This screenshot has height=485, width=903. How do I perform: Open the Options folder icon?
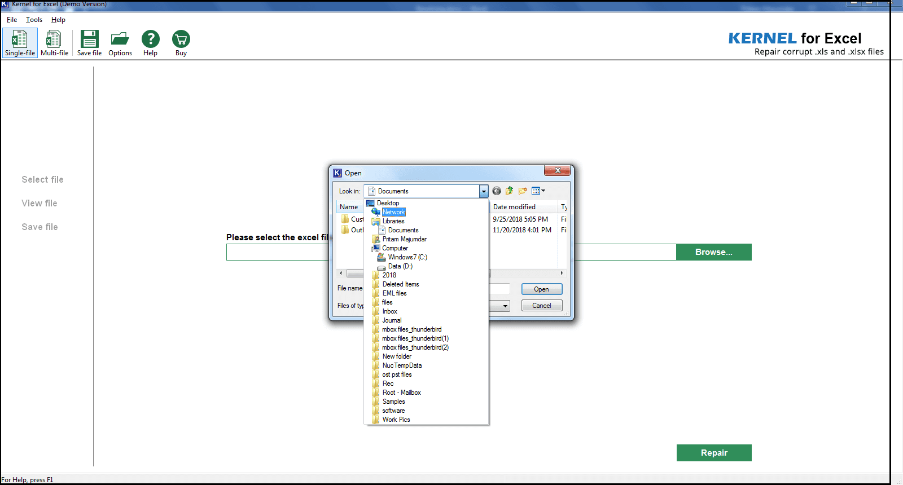pyautogui.click(x=120, y=43)
